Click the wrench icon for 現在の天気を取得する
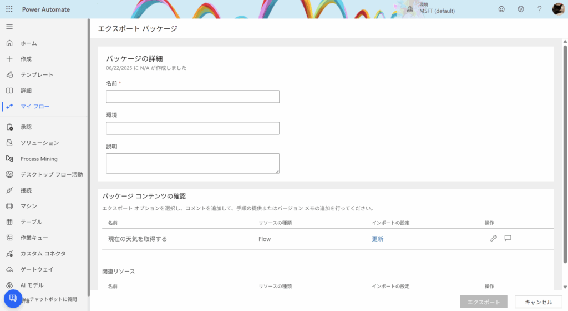 coord(493,238)
